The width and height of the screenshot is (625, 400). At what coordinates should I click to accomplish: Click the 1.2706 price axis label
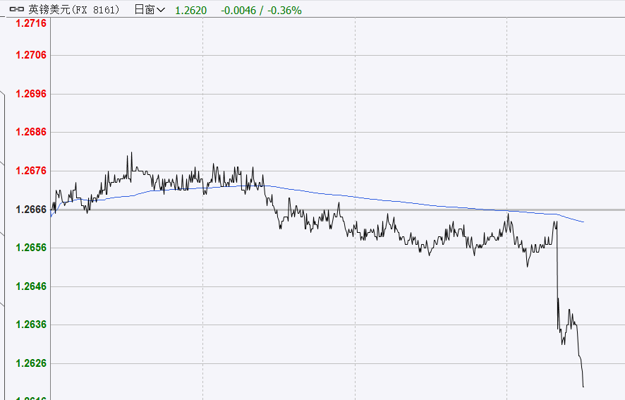tap(31, 55)
